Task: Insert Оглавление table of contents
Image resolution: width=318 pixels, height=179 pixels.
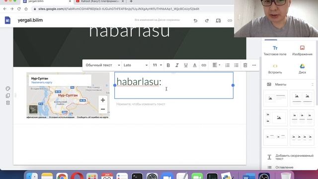Action: pyautogui.click(x=280, y=167)
